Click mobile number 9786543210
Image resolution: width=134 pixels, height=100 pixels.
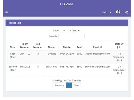point(67,54)
